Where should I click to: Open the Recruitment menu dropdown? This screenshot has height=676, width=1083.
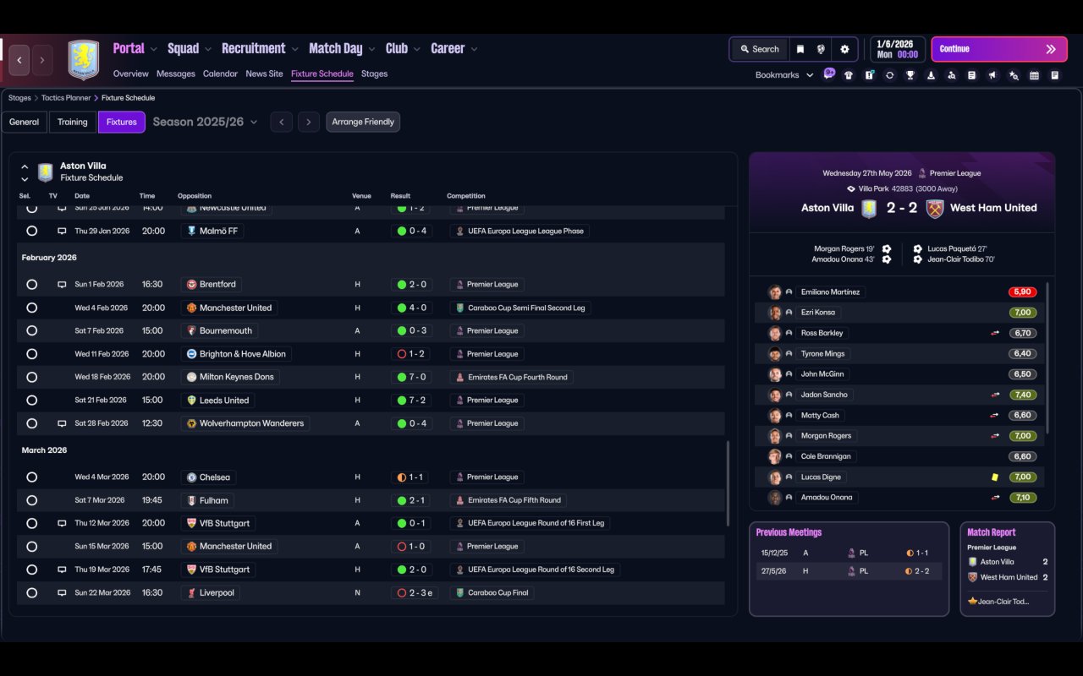coord(261,49)
